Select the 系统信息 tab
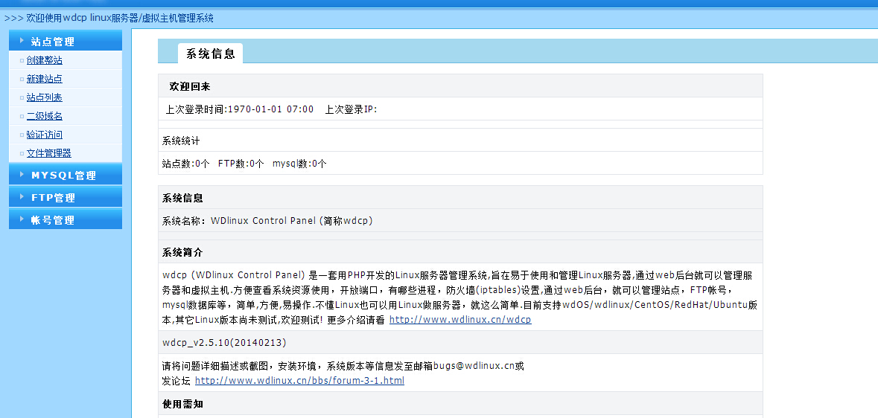878x418 pixels. [x=211, y=54]
